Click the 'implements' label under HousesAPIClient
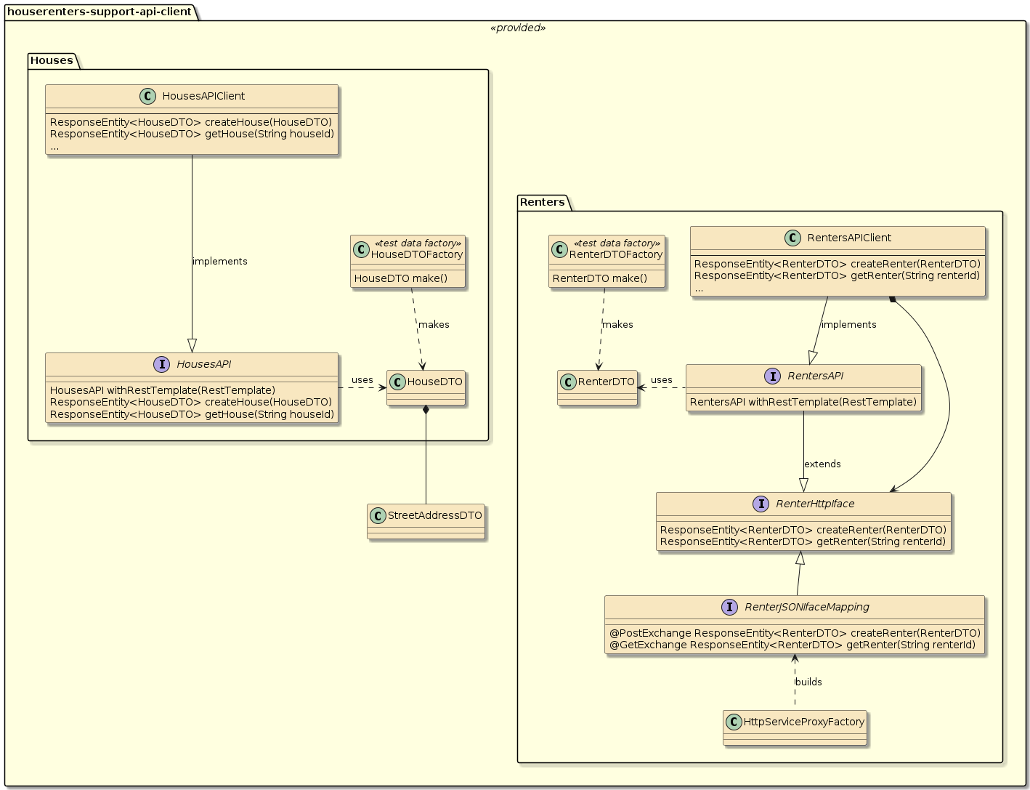Screen dimensions: 1030x790 point(220,262)
